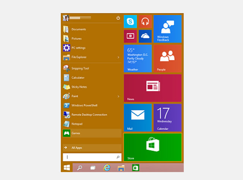Open Windows PowerShell
The image size is (243, 180).
click(92, 105)
